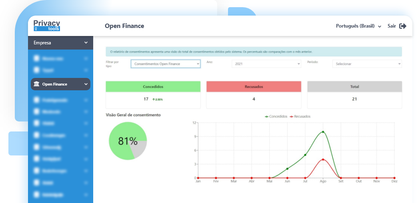
Task: Click the Open Finance page title
Action: [124, 26]
